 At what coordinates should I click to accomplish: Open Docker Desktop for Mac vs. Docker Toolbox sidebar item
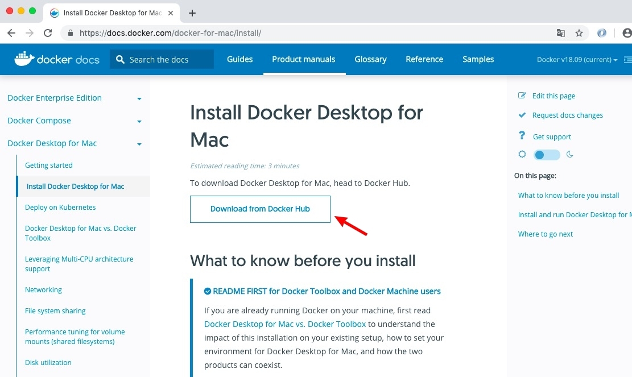[81, 233]
